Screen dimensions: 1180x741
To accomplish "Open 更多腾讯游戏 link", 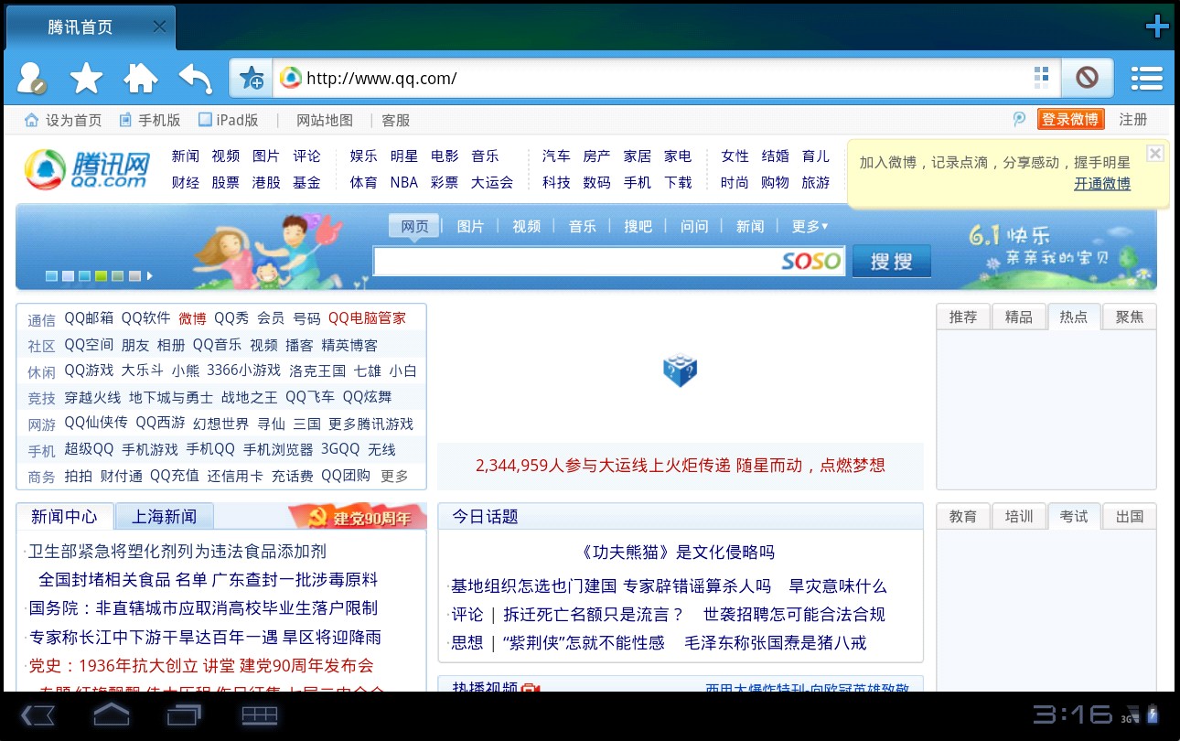I will coord(370,424).
